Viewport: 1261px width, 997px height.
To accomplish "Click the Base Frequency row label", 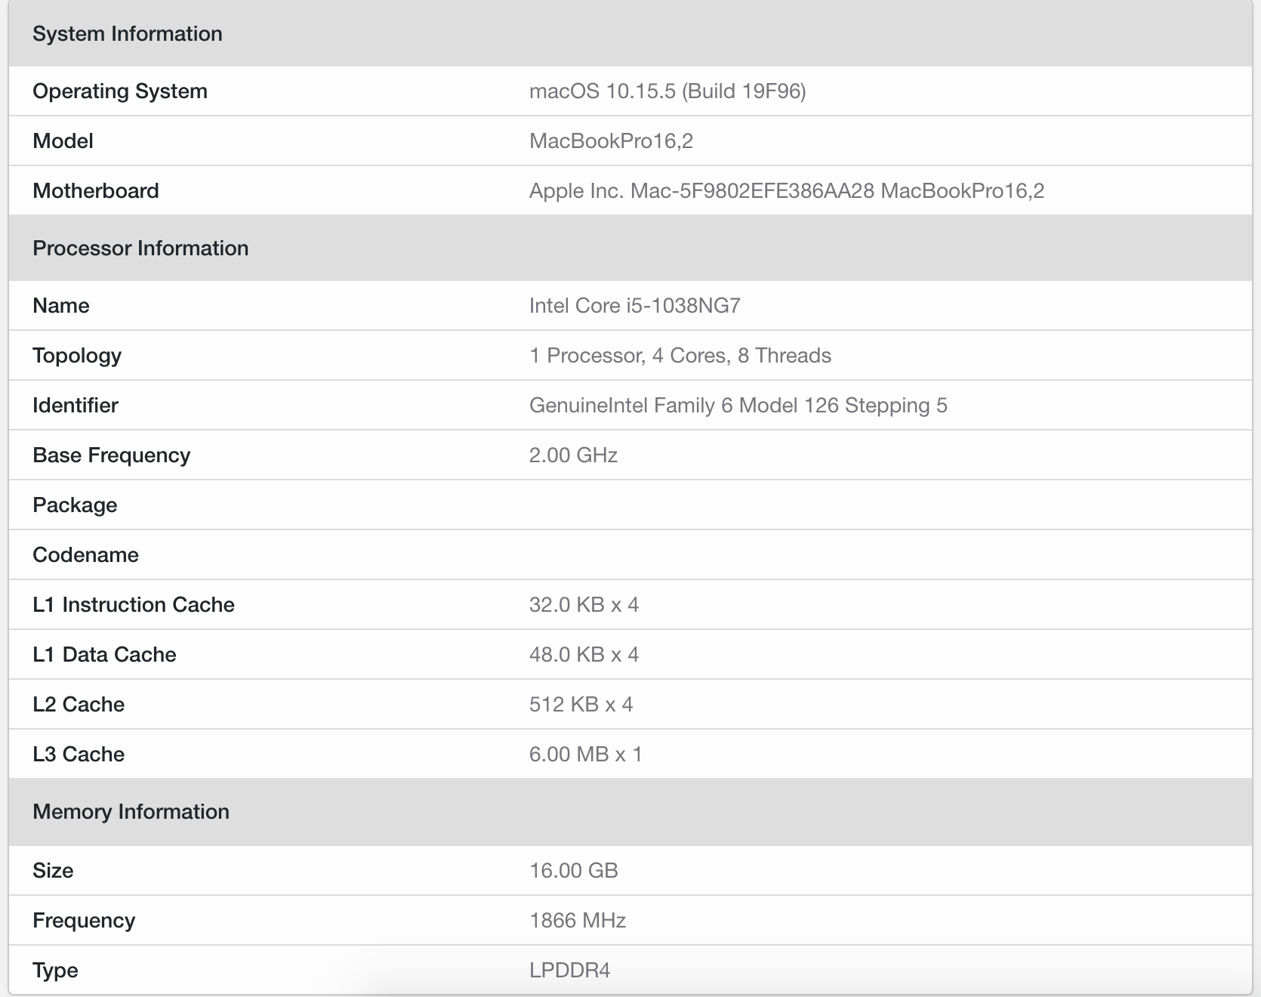I will pyautogui.click(x=112, y=455).
